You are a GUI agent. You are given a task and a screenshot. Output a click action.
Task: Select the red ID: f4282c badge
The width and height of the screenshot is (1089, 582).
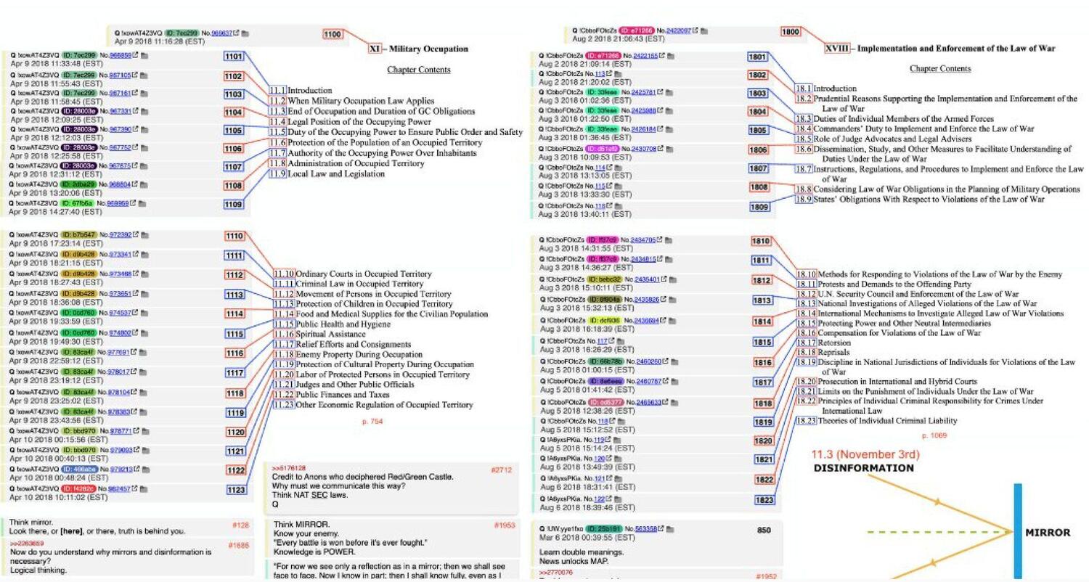coord(79,488)
